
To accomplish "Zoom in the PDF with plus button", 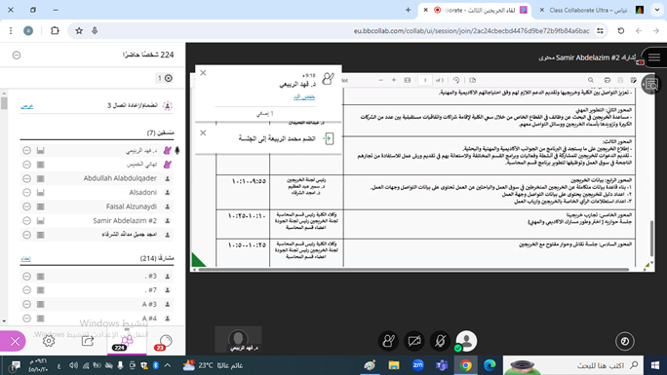I will point(394,80).
